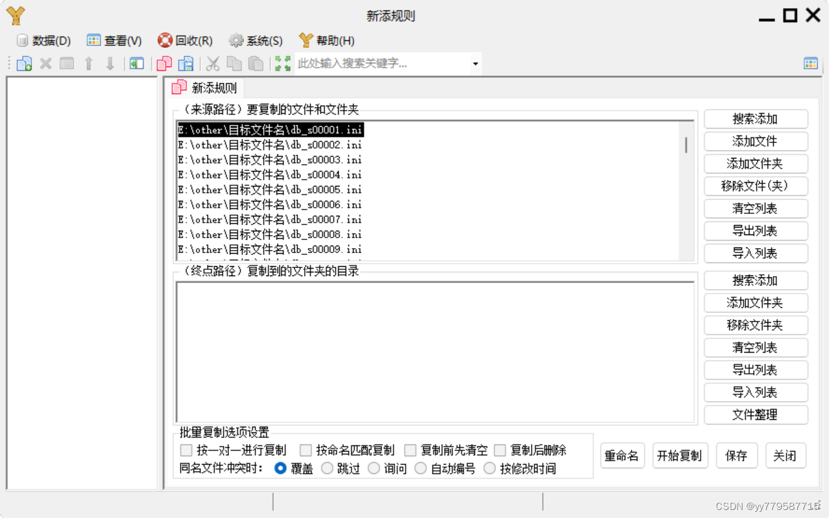This screenshot has width=829, height=518.
Task: Select the 询问 radio option
Action: point(387,468)
